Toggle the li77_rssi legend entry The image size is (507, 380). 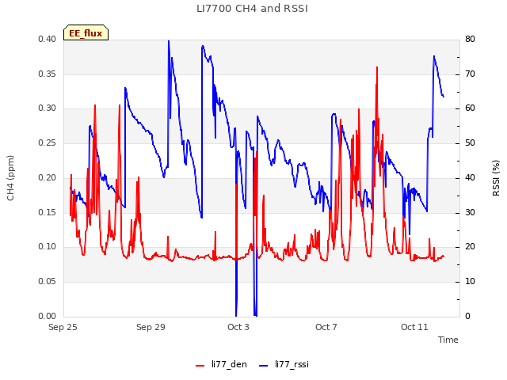(284, 364)
